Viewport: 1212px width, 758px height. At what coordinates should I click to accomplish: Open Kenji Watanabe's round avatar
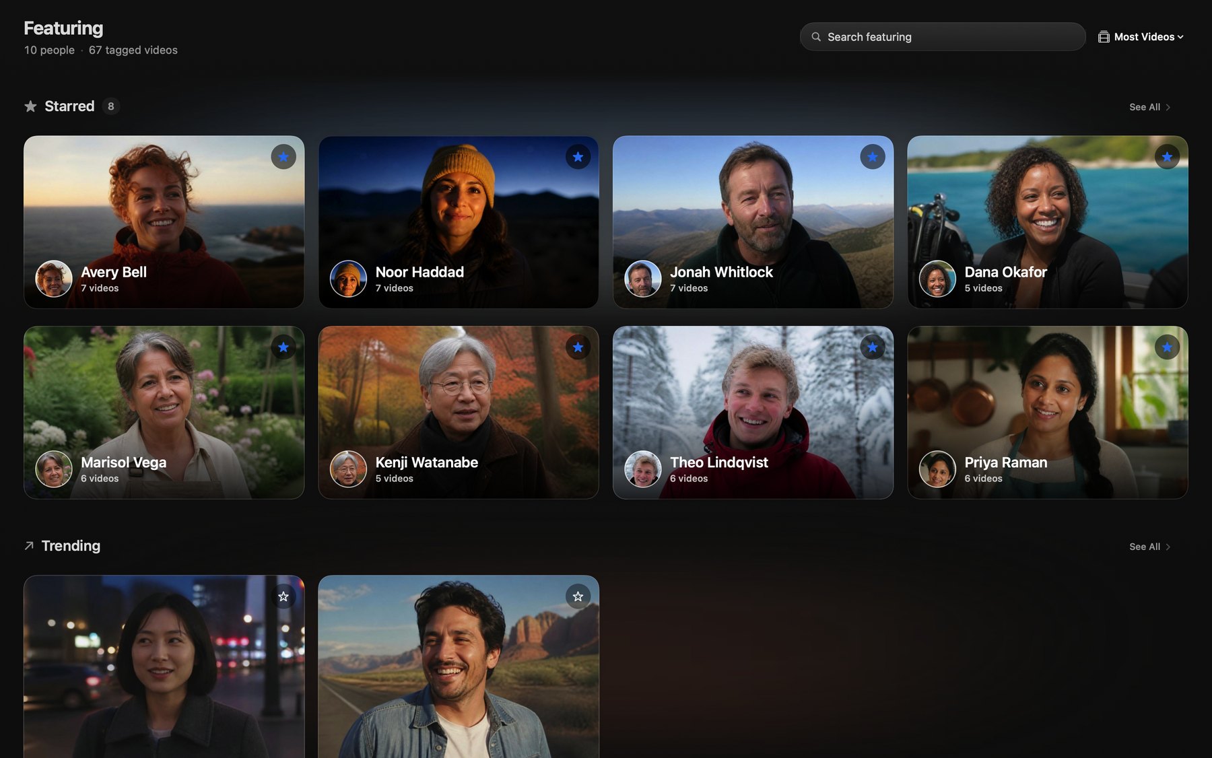(x=348, y=469)
